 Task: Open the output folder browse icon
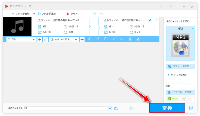116,108
